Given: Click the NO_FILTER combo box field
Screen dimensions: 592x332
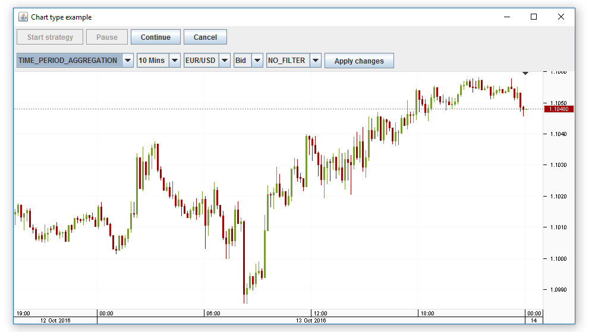Looking at the screenshot, I should (x=288, y=61).
